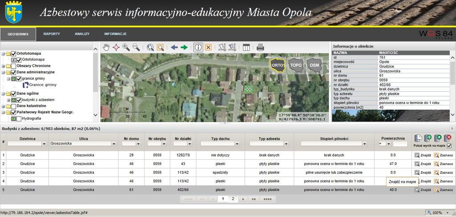The width and height of the screenshot is (456, 217).
Task: Hide the granice gminy layer
Action: 19,79
